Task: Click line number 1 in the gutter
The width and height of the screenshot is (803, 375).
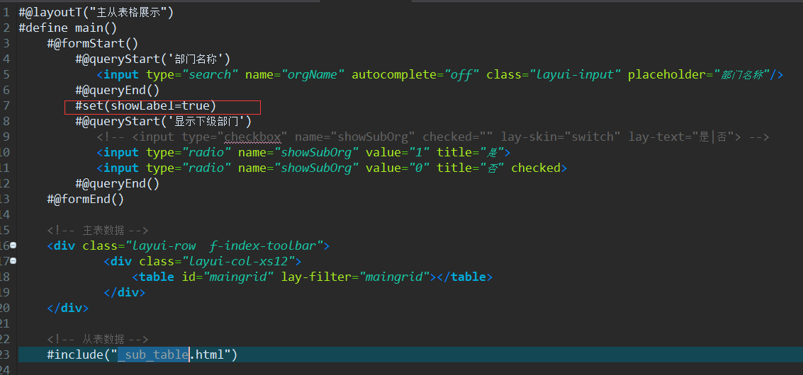Action: coord(6,12)
